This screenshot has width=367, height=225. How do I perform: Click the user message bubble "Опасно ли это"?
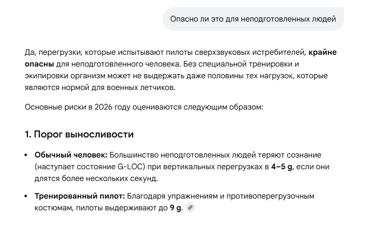tap(252, 19)
